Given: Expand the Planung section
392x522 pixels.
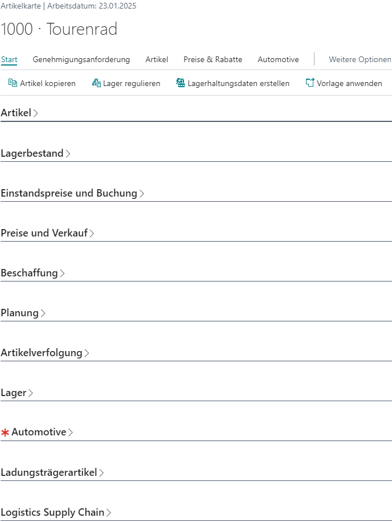Looking at the screenshot, I should 23,313.
